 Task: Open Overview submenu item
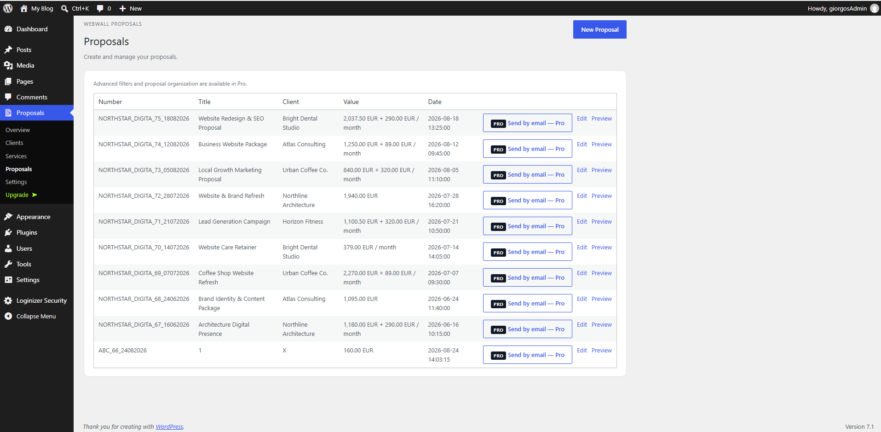point(17,130)
